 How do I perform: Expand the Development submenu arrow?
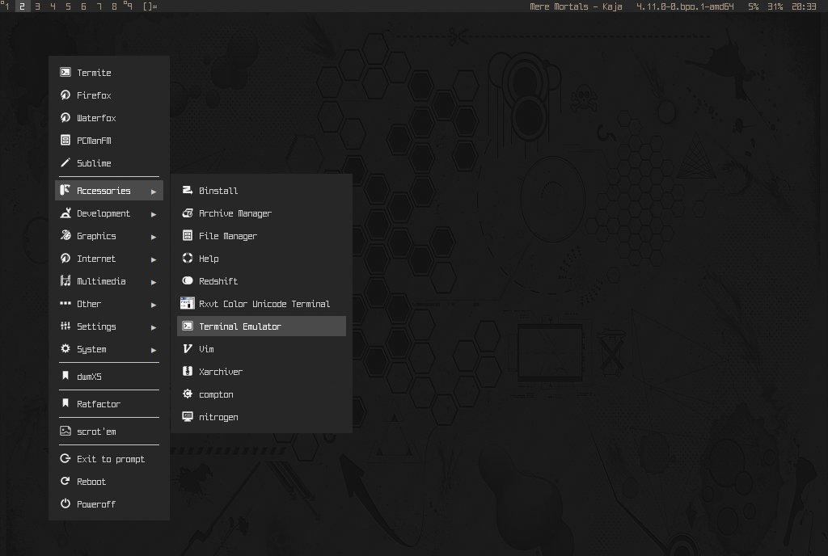[154, 214]
